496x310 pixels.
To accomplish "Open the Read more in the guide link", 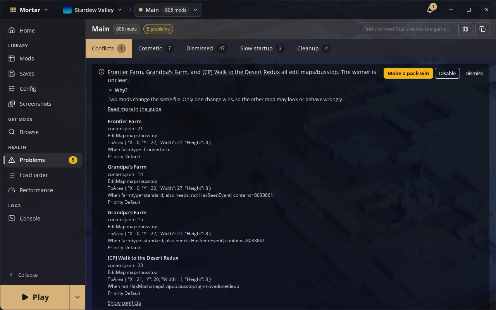I will [x=134, y=109].
